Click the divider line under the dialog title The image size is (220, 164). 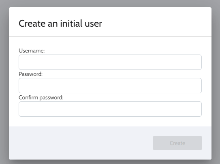[x=110, y=36]
